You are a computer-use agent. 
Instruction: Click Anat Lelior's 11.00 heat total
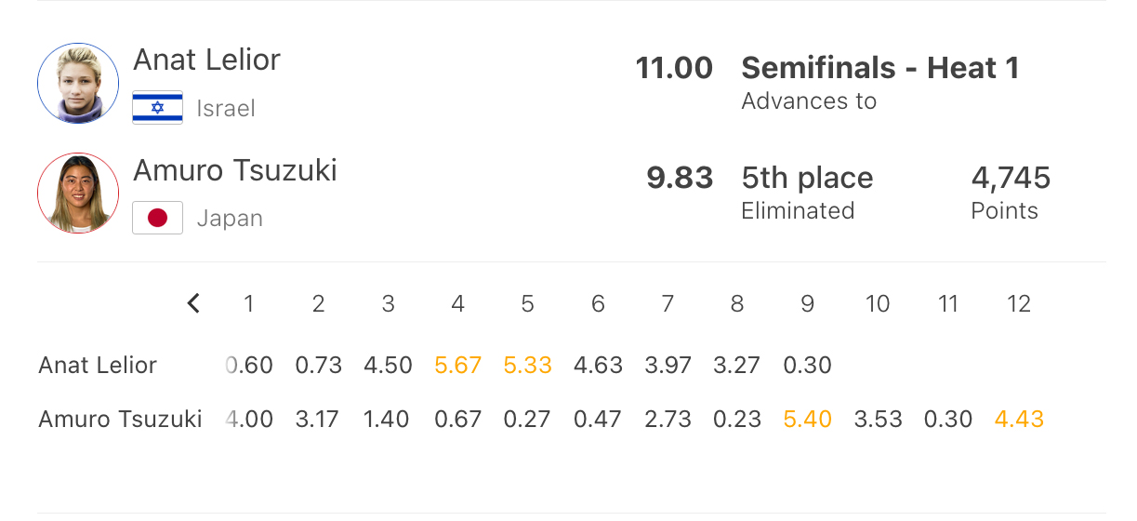coord(674,68)
